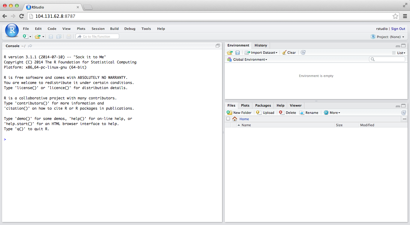This screenshot has width=410, height=225.
Task: Click the Rename button in Files
Action: coord(309,113)
